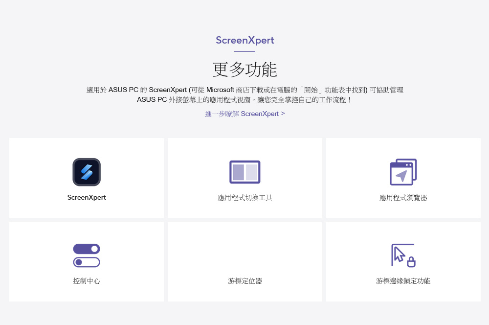Click the ScreenXpert label under the app logo

[87, 197]
